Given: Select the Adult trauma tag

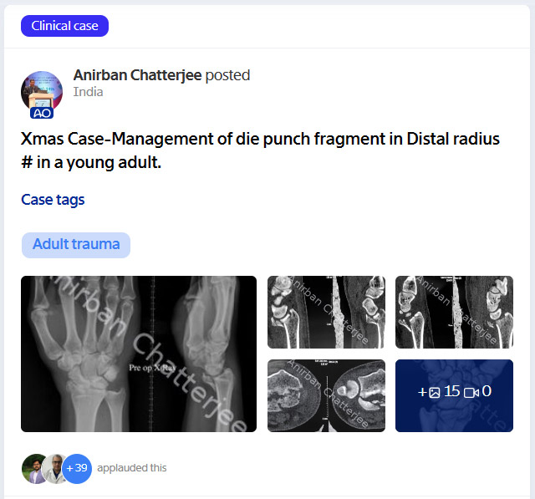Looking at the screenshot, I should click(76, 245).
